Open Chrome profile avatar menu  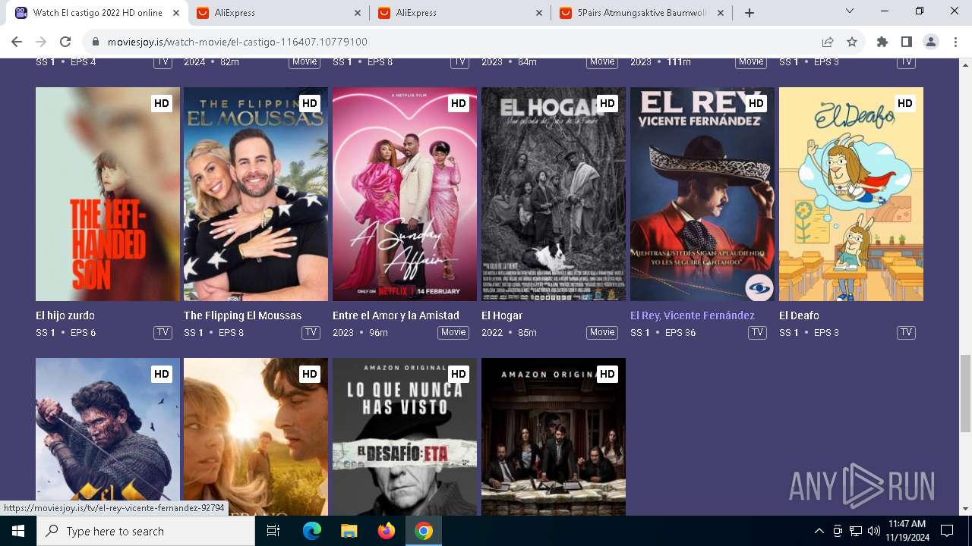[x=931, y=42]
